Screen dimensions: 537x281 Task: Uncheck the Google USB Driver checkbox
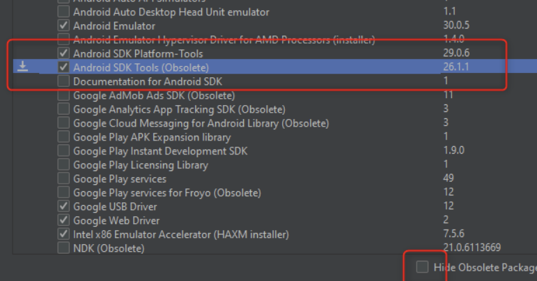point(63,206)
